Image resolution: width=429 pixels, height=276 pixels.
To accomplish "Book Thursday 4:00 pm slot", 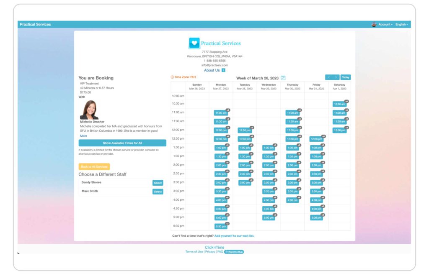I will pyautogui.click(x=292, y=200).
